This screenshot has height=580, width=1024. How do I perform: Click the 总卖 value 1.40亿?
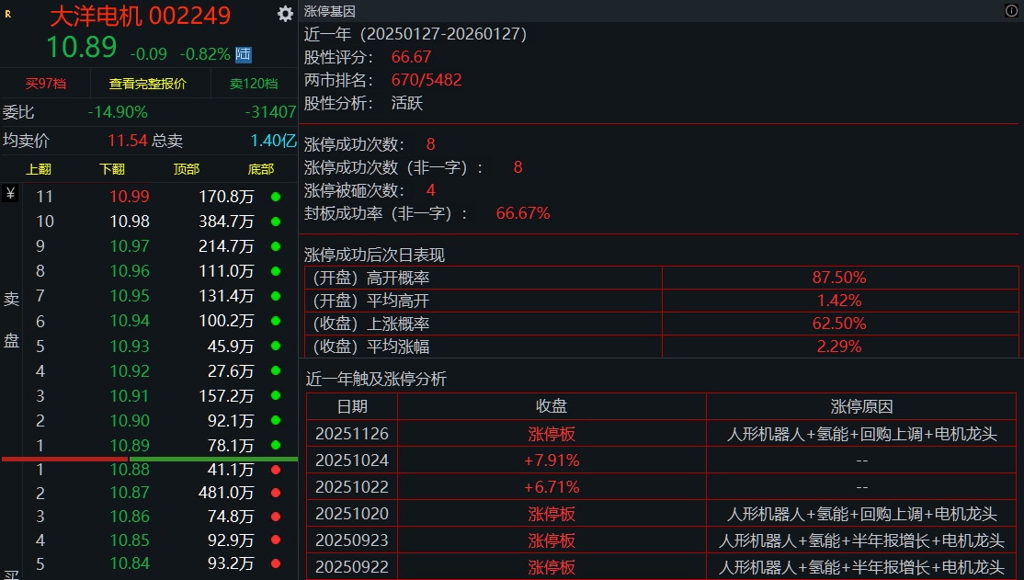coord(274,141)
